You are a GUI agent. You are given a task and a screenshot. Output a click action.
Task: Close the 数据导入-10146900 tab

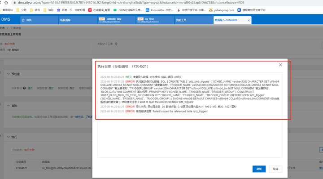[249, 20]
